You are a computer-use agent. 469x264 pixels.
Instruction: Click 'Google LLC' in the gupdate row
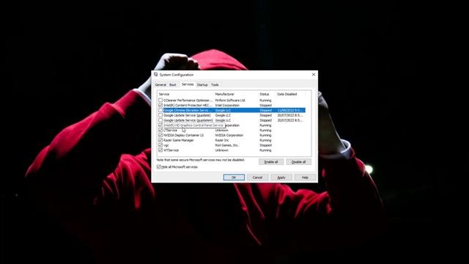coord(223,115)
